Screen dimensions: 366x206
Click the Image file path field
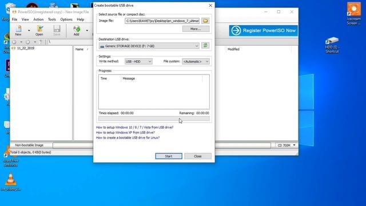pos(162,21)
